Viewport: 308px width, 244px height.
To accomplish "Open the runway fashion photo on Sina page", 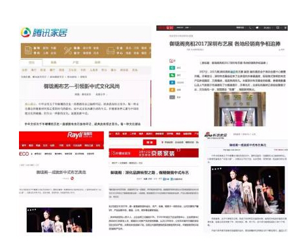I will pos(248,190).
